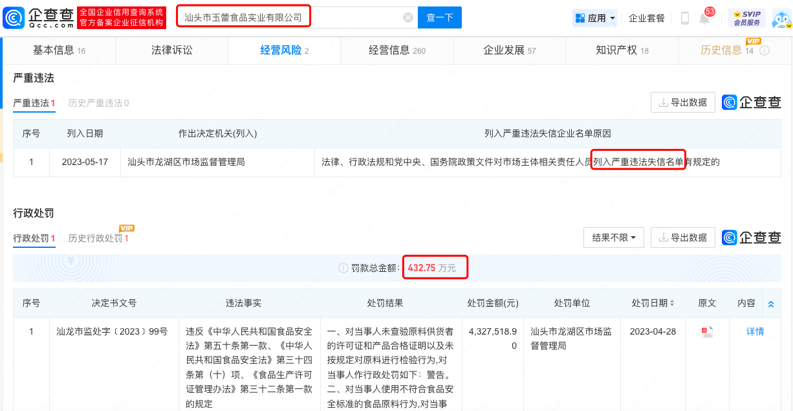Switch to 企业发展 tab
The image size is (793, 411).
pyautogui.click(x=510, y=50)
